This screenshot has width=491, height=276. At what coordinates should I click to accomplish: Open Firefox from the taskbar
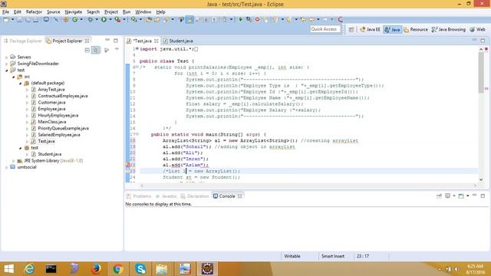96,268
